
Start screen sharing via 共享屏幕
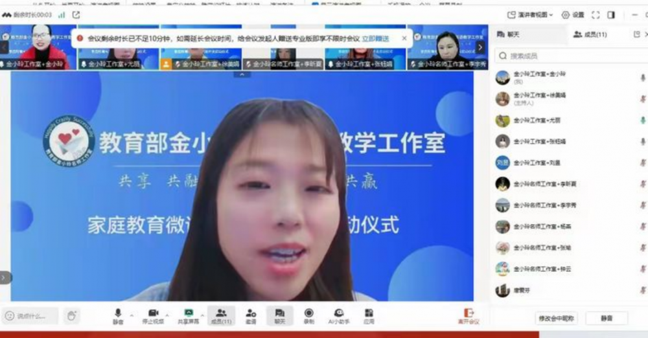click(189, 316)
